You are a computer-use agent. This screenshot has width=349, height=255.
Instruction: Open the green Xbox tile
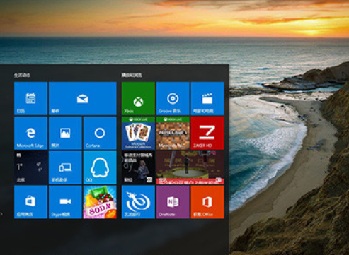(x=138, y=98)
